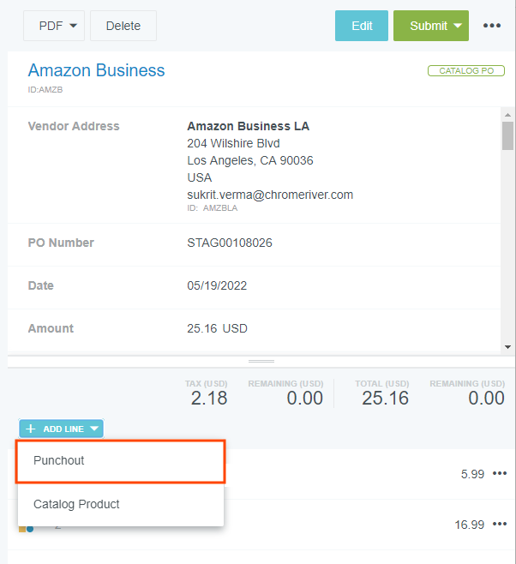516x564 pixels.
Task: Click the yellow square icon on second line
Action: (22, 529)
